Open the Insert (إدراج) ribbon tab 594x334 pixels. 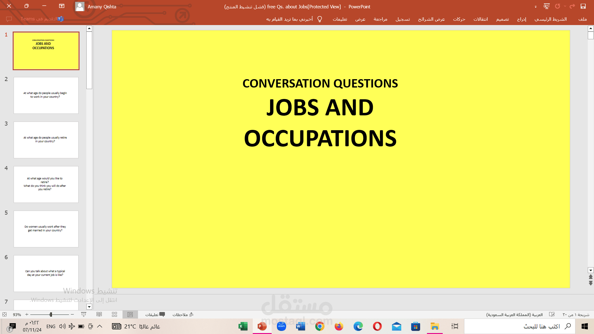522,19
